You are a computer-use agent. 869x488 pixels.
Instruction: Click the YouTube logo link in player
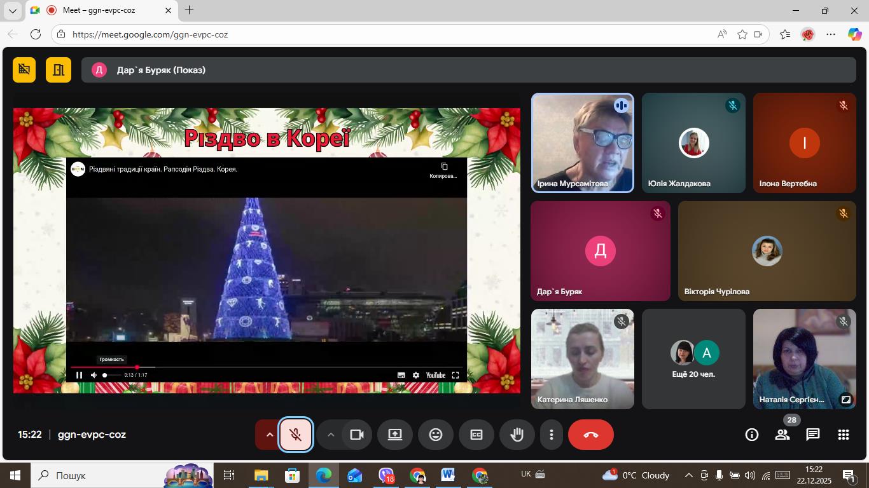coord(435,376)
